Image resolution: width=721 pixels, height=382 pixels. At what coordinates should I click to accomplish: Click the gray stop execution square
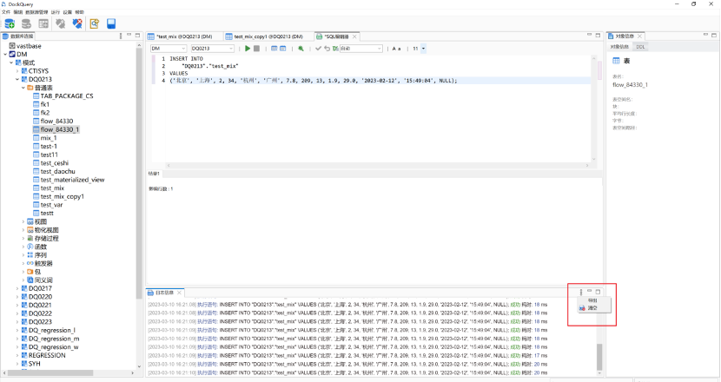tap(256, 49)
